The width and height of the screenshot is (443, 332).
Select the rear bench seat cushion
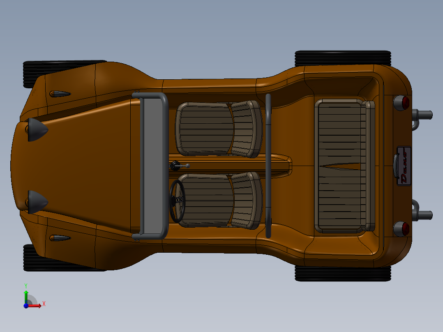click(x=340, y=166)
